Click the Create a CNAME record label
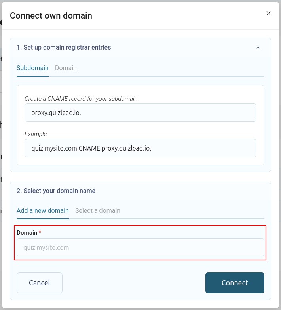Screen dimensions: 281x310 (81, 99)
